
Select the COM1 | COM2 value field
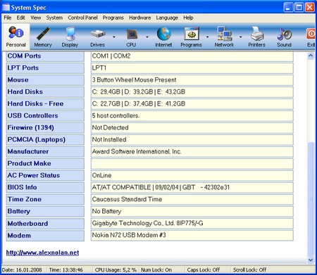tap(192, 56)
